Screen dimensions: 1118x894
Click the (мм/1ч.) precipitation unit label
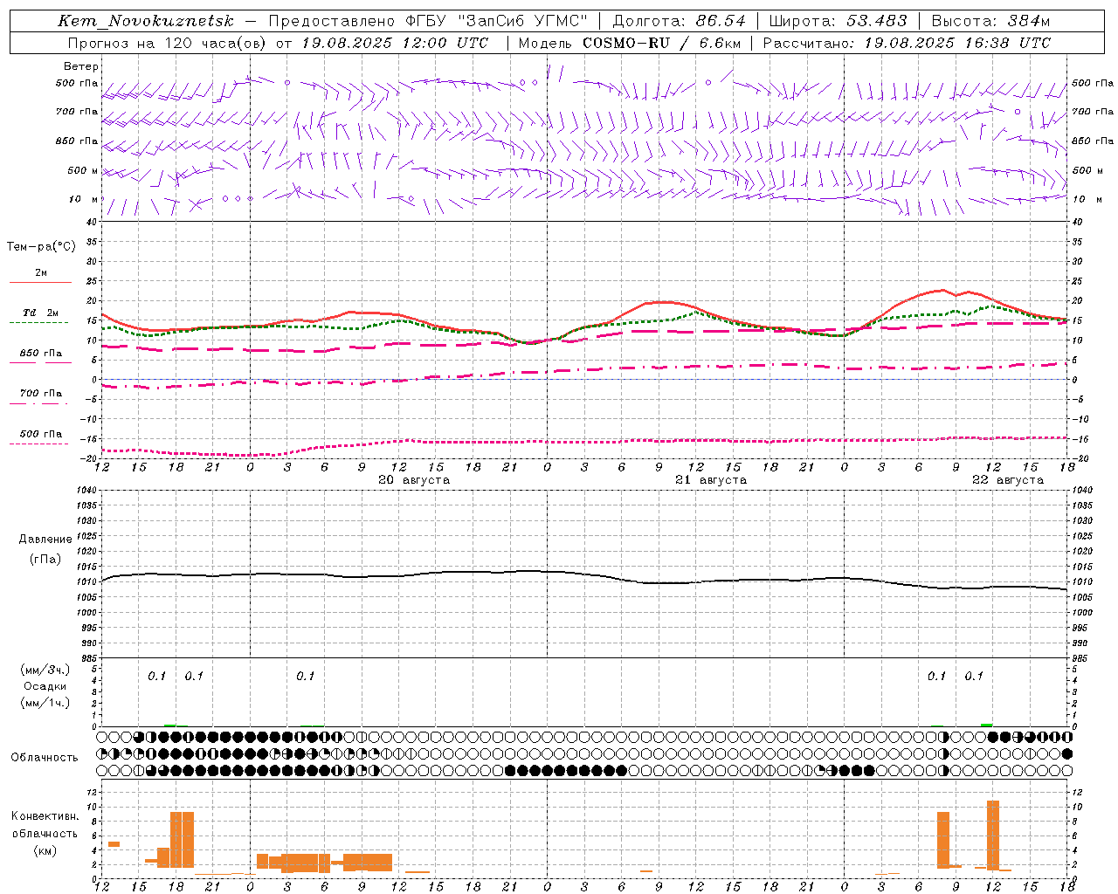click(x=45, y=703)
